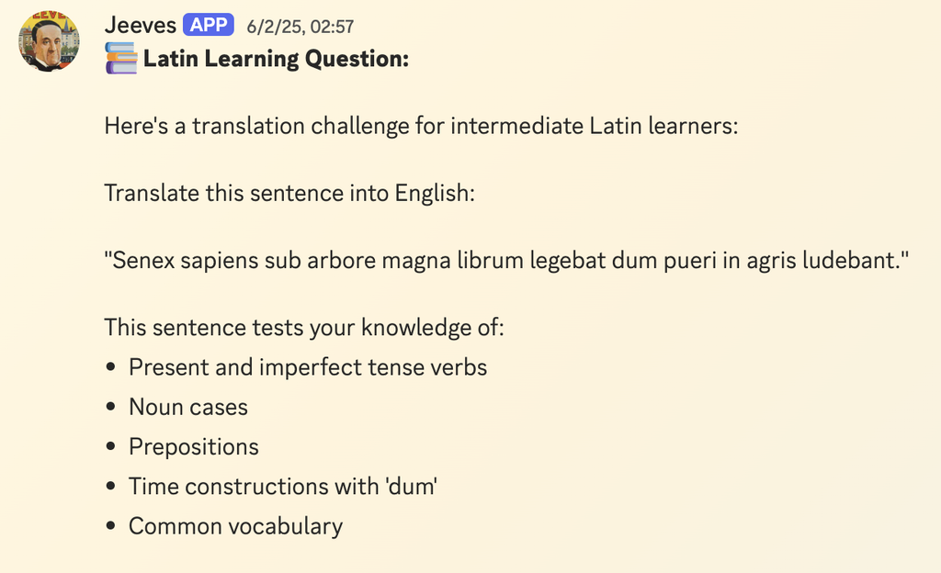Click the bullet point about noun cases
Viewport: 941px width, 573px height.
(x=187, y=407)
